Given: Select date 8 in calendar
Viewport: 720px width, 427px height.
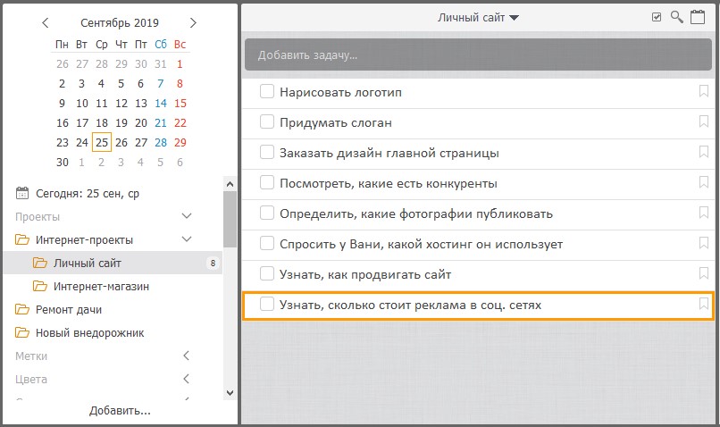Looking at the screenshot, I should coord(180,84).
